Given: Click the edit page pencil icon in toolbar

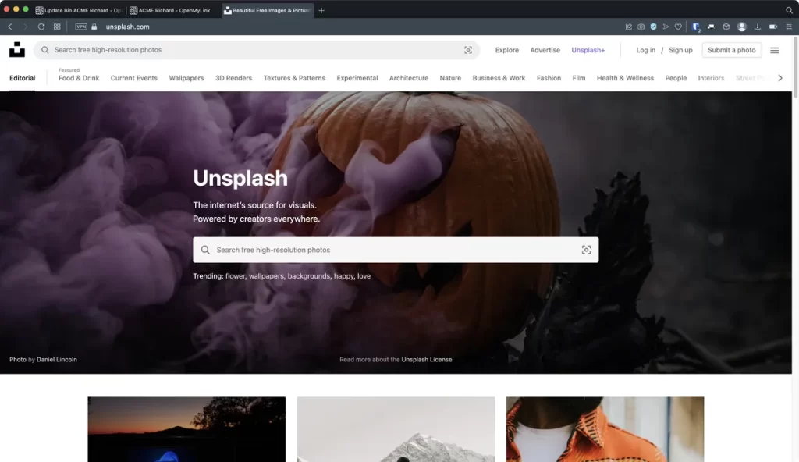Looking at the screenshot, I should (628, 27).
